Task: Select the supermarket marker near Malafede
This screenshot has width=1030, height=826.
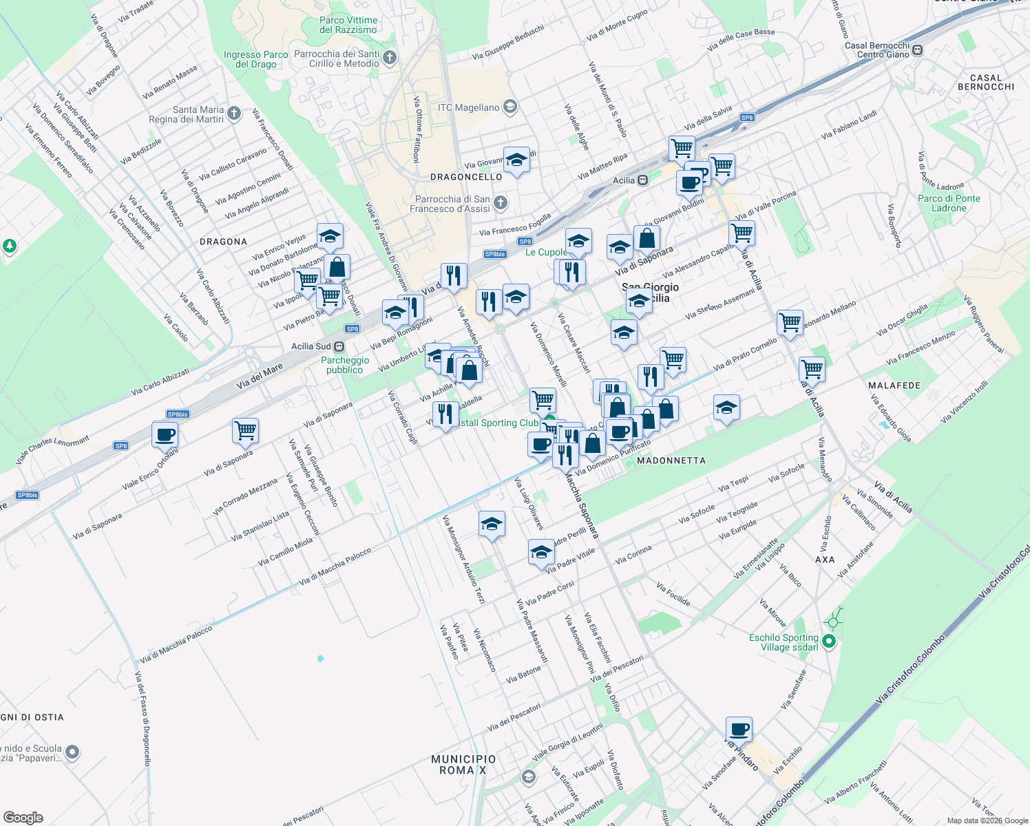Action: [x=812, y=370]
